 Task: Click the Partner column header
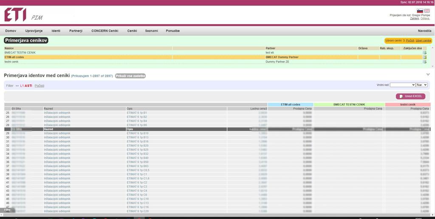click(x=311, y=48)
